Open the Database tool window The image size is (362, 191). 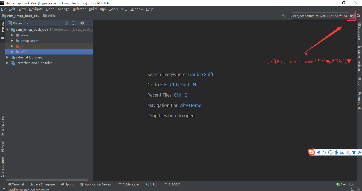(x=359, y=31)
